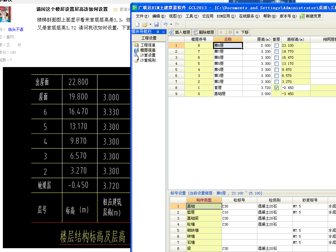
Task: Open the dropdown next to Open folder icon
Action: click(x=150, y=24)
